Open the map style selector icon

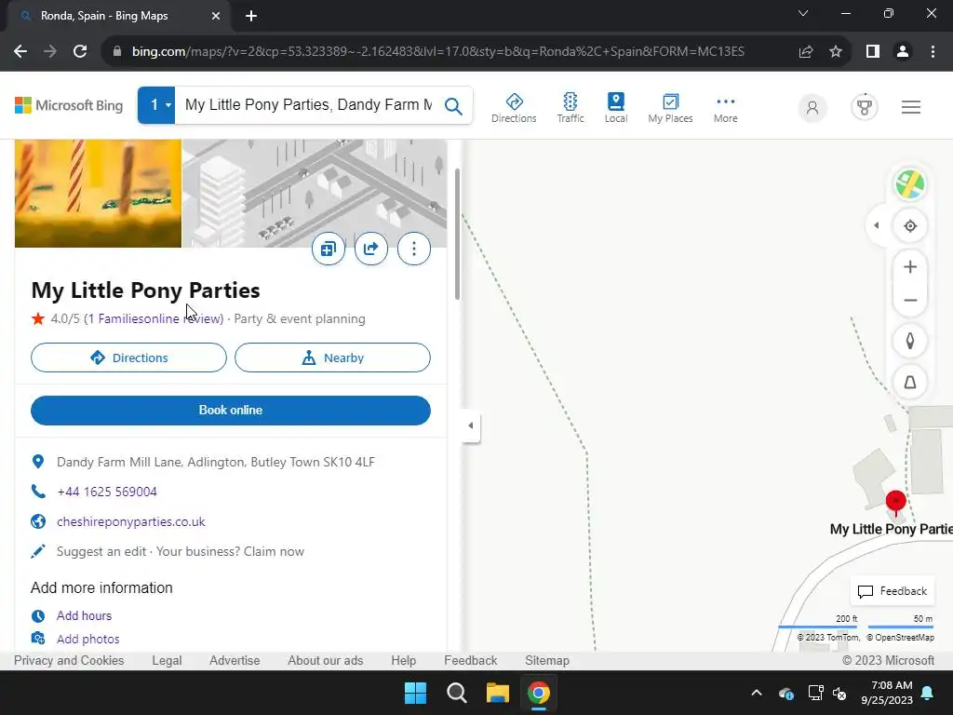point(910,184)
